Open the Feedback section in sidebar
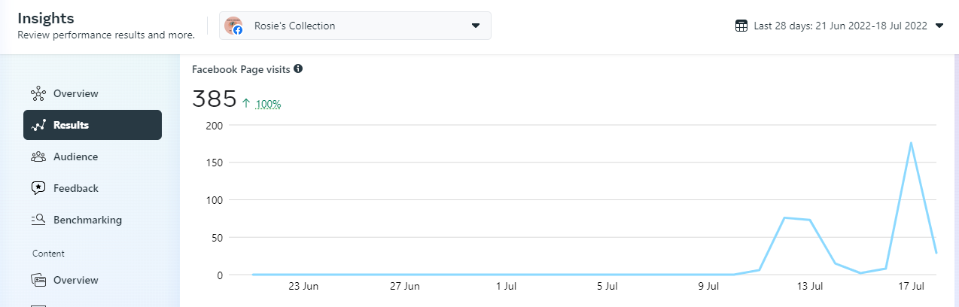This screenshot has height=307, width=959. pos(75,189)
